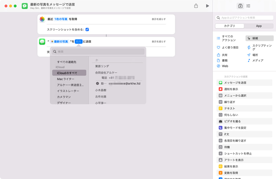Add the メニューから選択 action
The image size is (276, 179).
(x=244, y=96)
